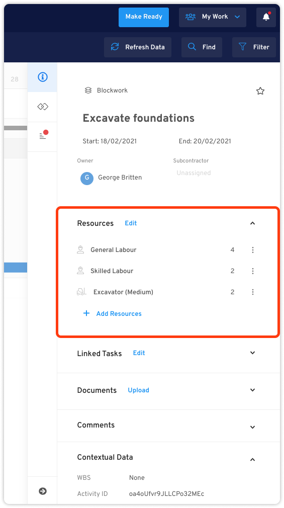Open options menu for Skilled Labour
The image size is (284, 508).
(x=253, y=271)
